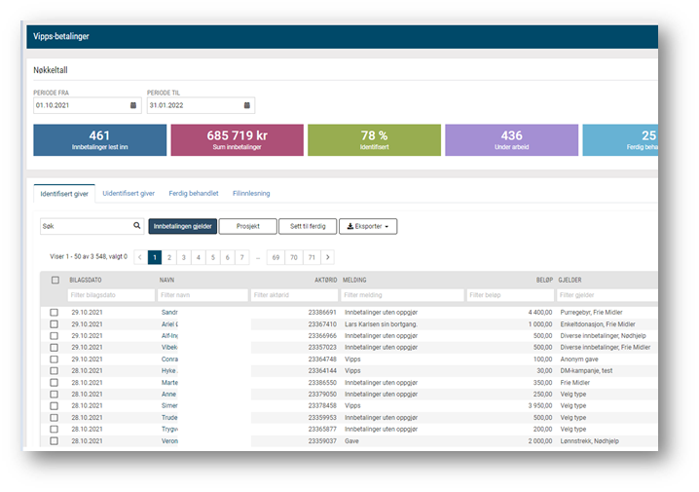This screenshot has width=699, height=492.
Task: Open donor link 'Trude'
Action: (169, 418)
